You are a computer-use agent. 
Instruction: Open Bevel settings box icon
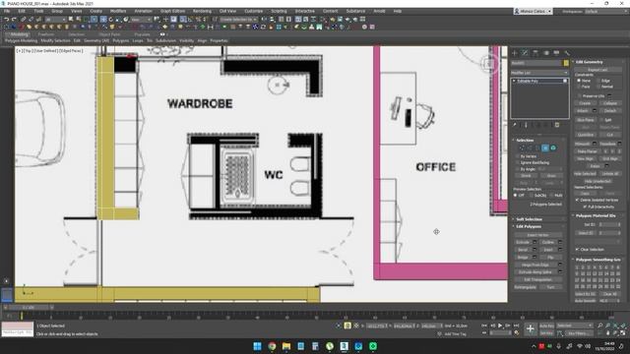(x=535, y=250)
